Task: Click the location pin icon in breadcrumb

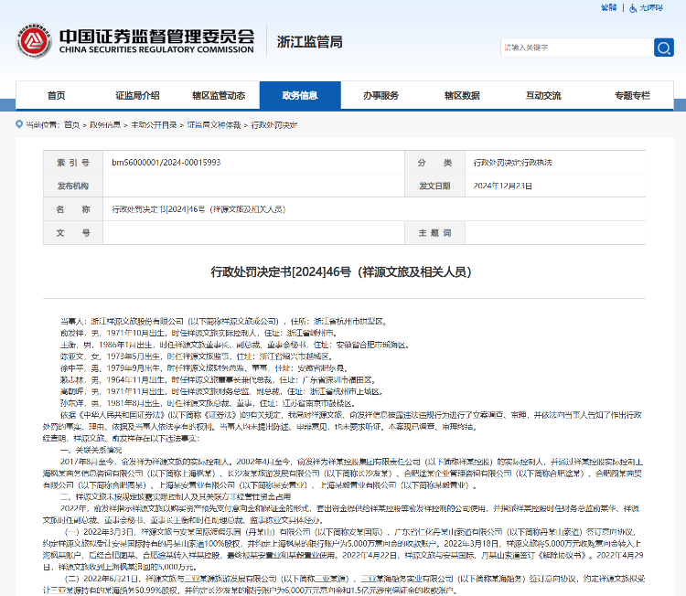Action: click(19, 124)
